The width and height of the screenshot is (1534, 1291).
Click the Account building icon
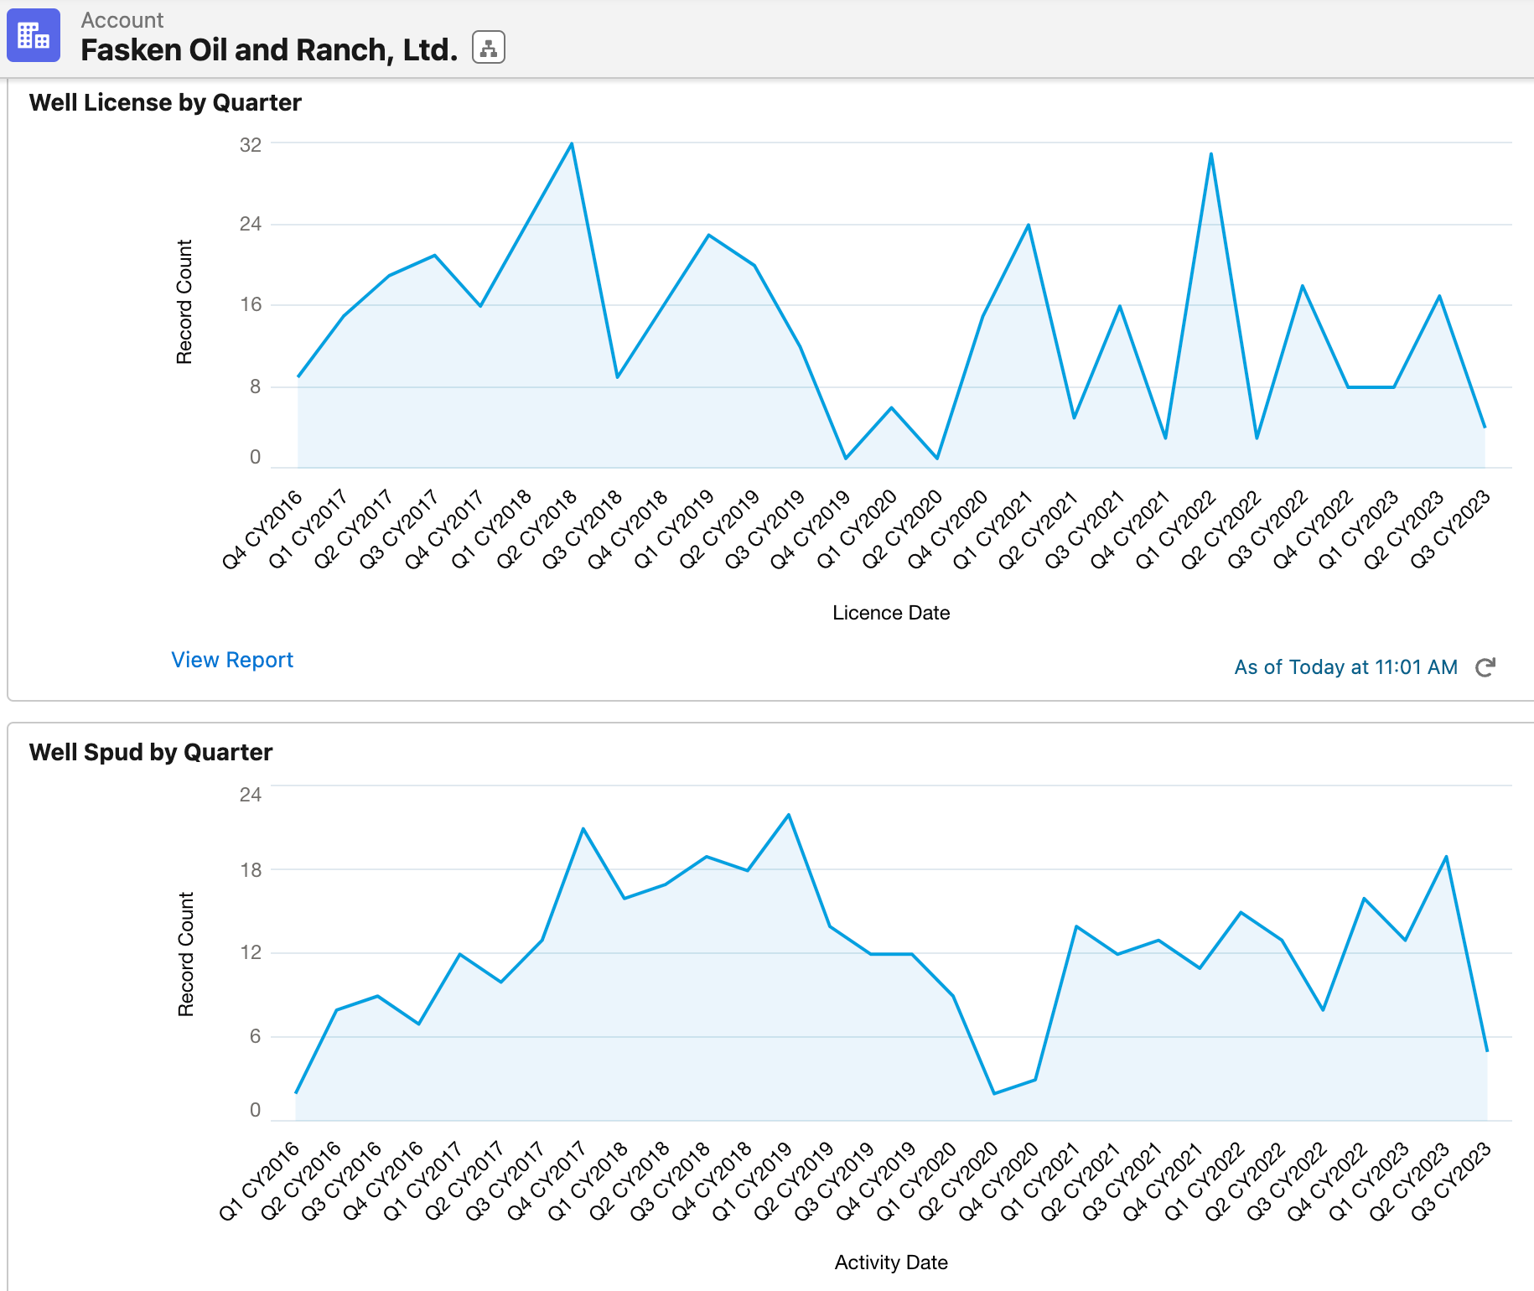coord(34,35)
